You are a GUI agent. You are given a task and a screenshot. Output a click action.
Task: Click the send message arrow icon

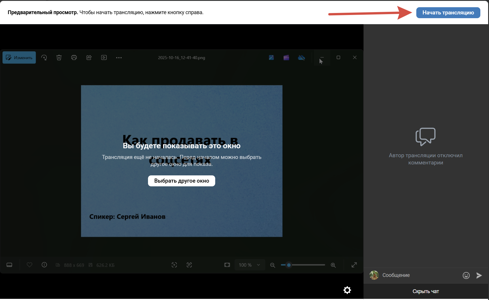(x=479, y=275)
